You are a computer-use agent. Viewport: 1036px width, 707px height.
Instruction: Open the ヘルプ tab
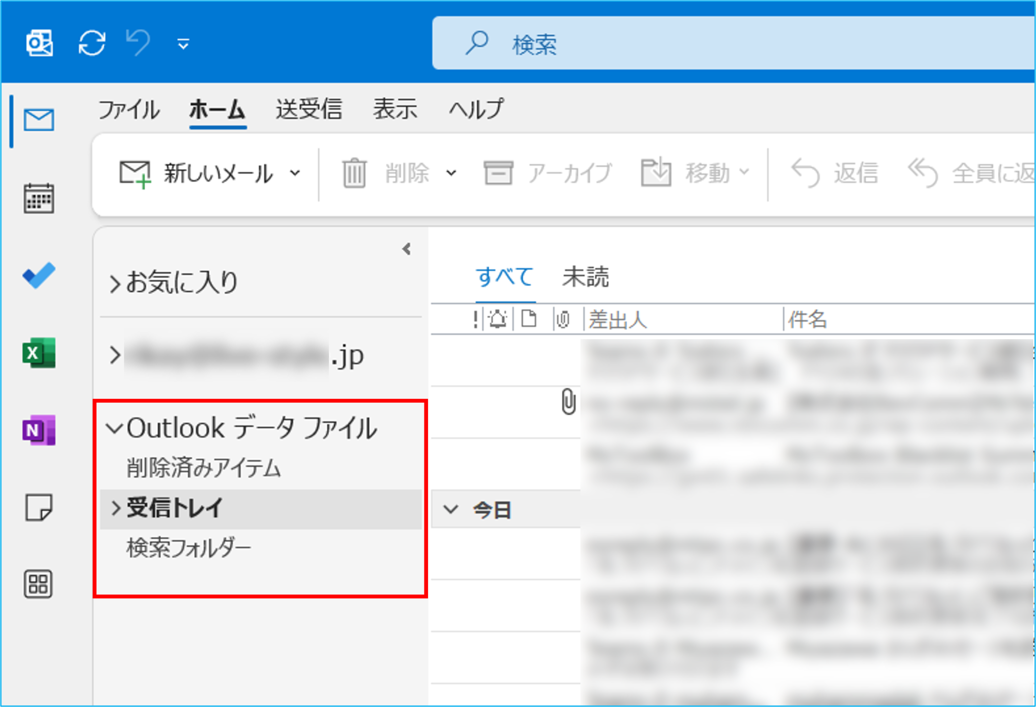476,110
